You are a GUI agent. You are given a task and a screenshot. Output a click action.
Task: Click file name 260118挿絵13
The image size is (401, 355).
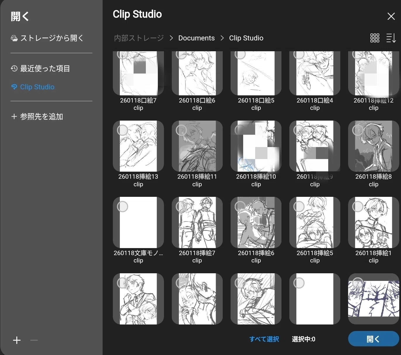point(138,177)
